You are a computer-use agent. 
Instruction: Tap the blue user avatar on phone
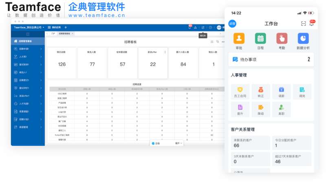click(x=232, y=24)
